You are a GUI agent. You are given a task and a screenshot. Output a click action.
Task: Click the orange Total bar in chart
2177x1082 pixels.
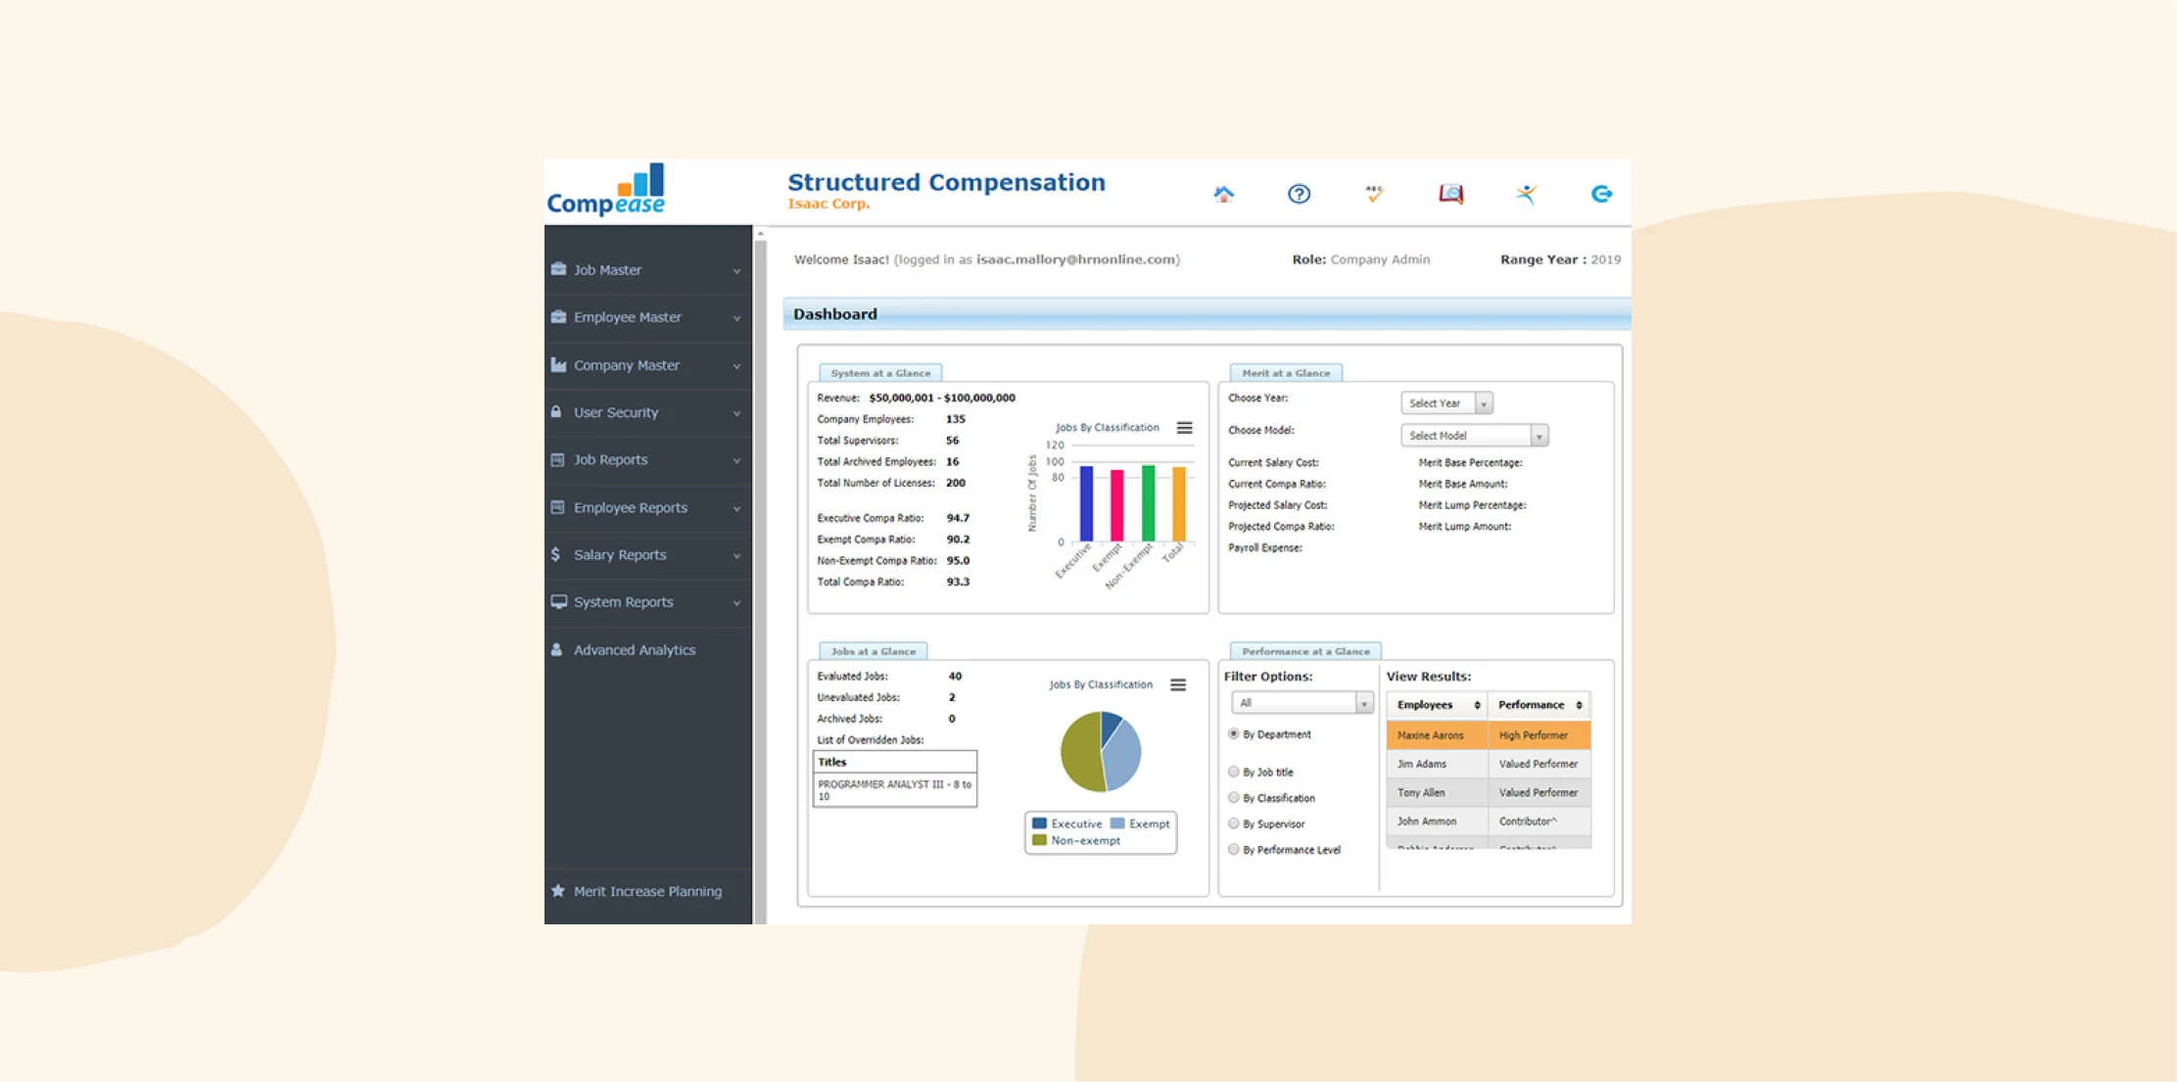coord(1179,504)
